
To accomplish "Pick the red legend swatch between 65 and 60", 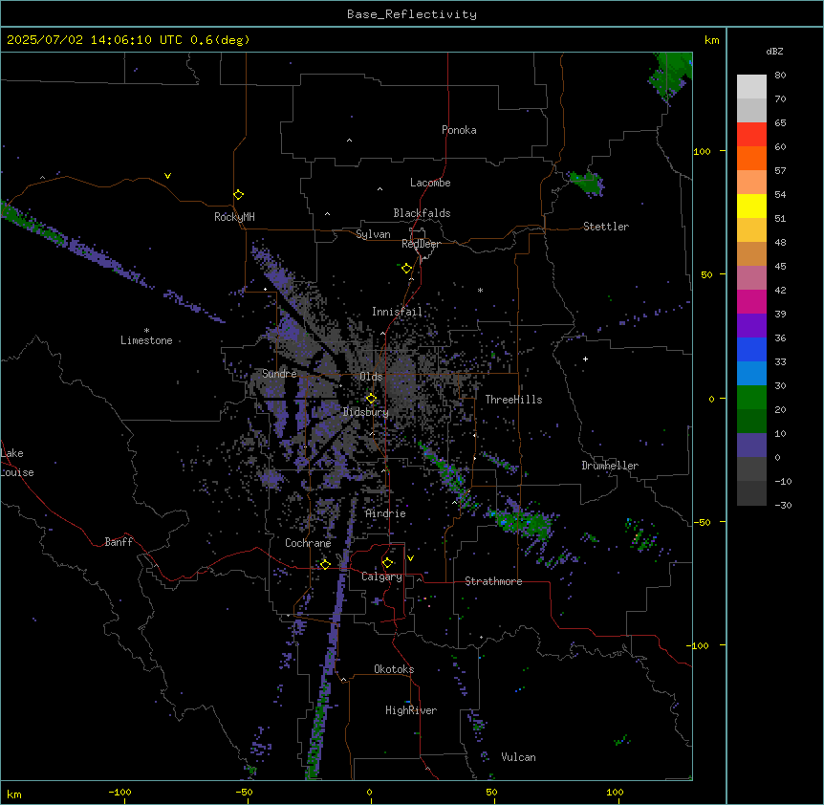I will (x=751, y=134).
